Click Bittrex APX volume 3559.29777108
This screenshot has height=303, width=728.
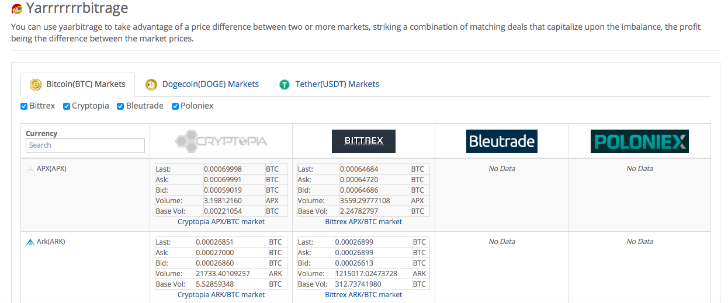tap(366, 201)
